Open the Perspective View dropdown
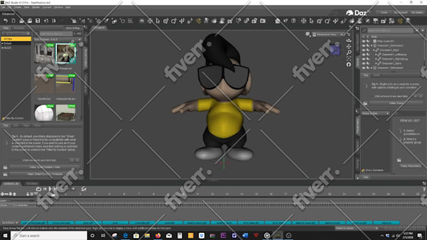This screenshot has height=240, width=427. coord(328,34)
